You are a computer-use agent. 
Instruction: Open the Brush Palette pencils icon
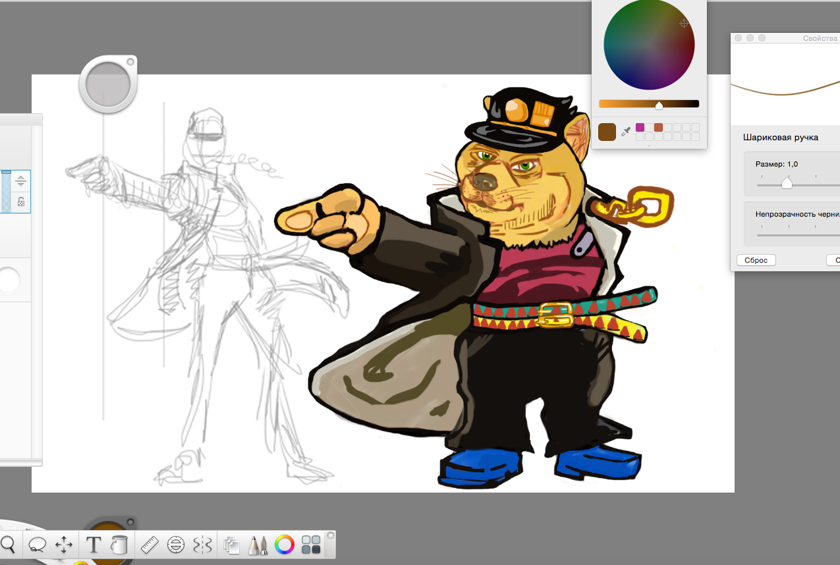pyautogui.click(x=258, y=545)
